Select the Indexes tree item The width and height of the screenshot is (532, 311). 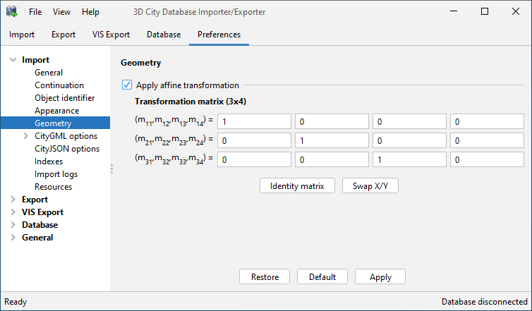49,161
